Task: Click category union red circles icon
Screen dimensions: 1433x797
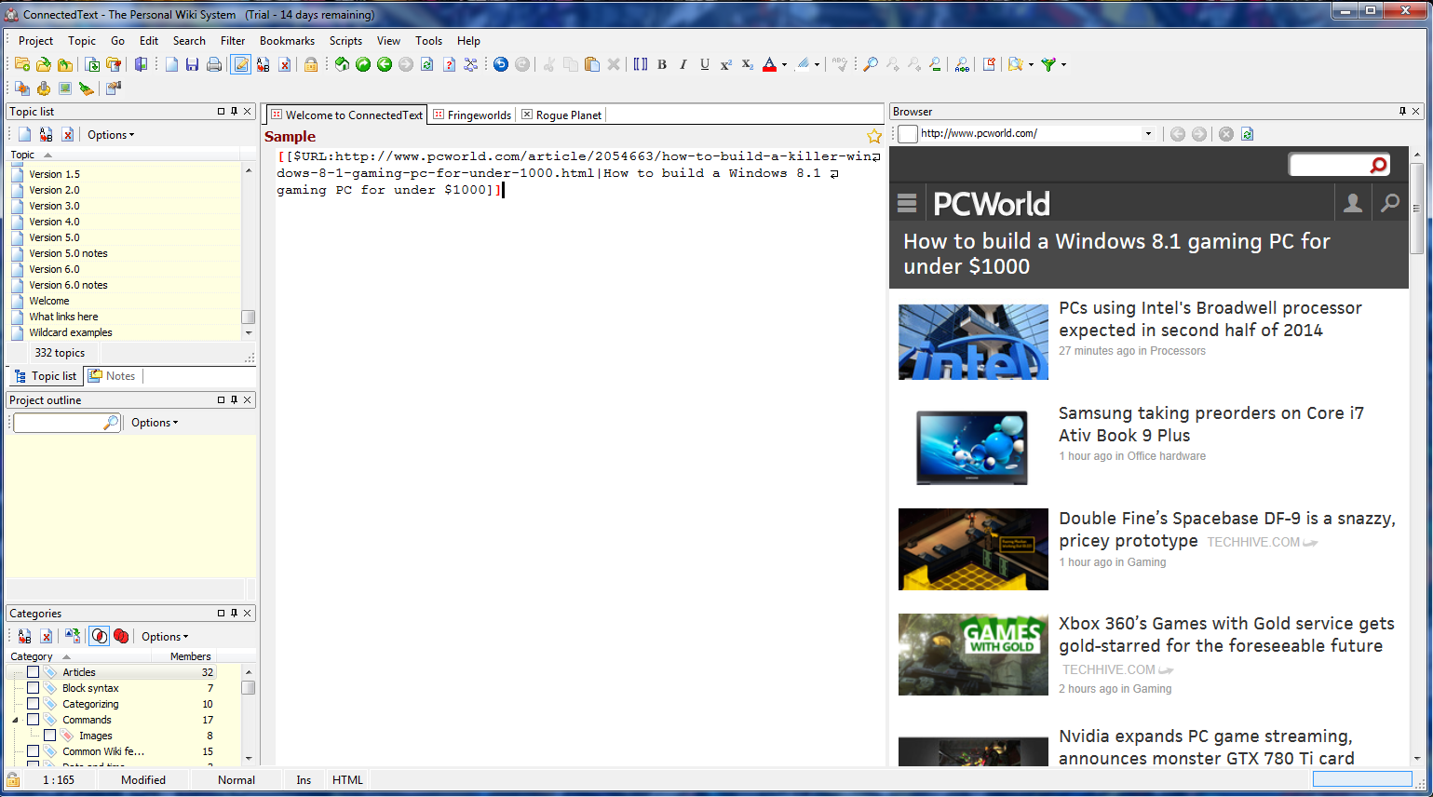Action: coord(121,636)
